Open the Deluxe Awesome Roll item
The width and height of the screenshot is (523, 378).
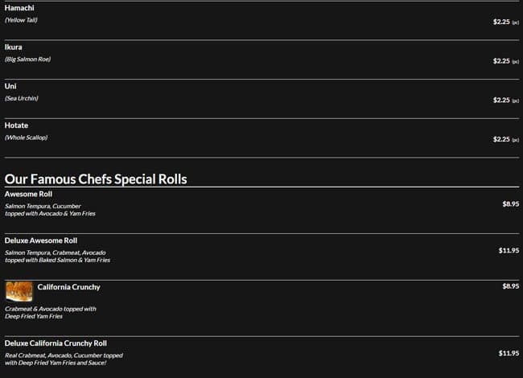(40, 240)
